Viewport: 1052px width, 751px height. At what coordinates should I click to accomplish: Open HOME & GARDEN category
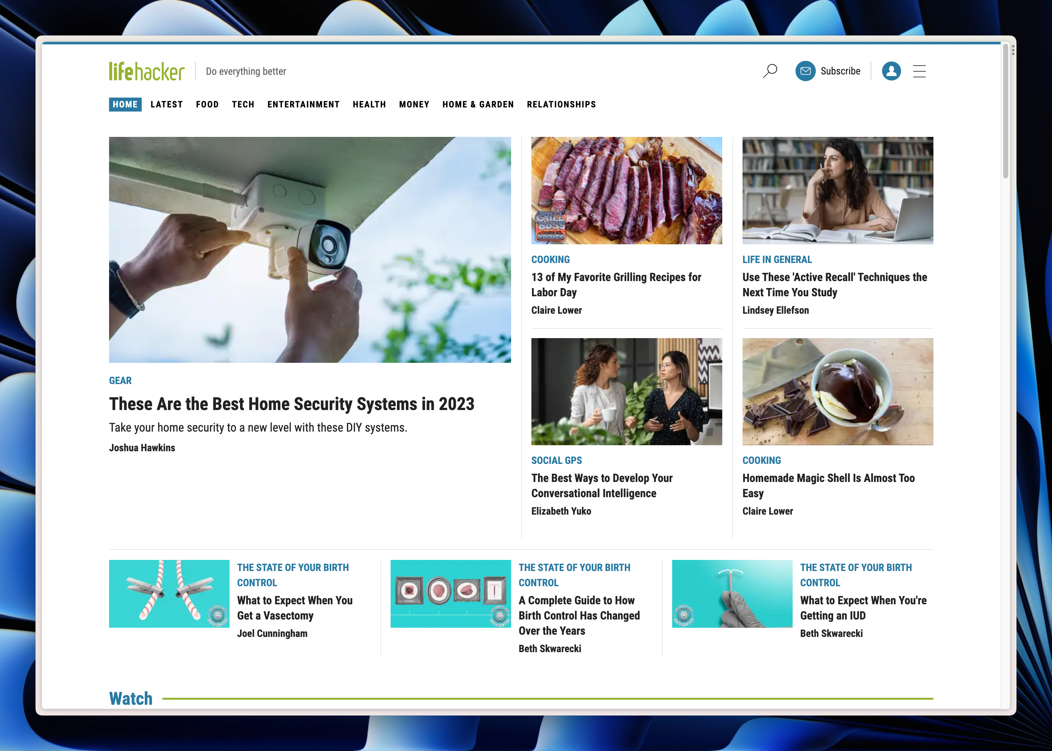click(x=478, y=105)
